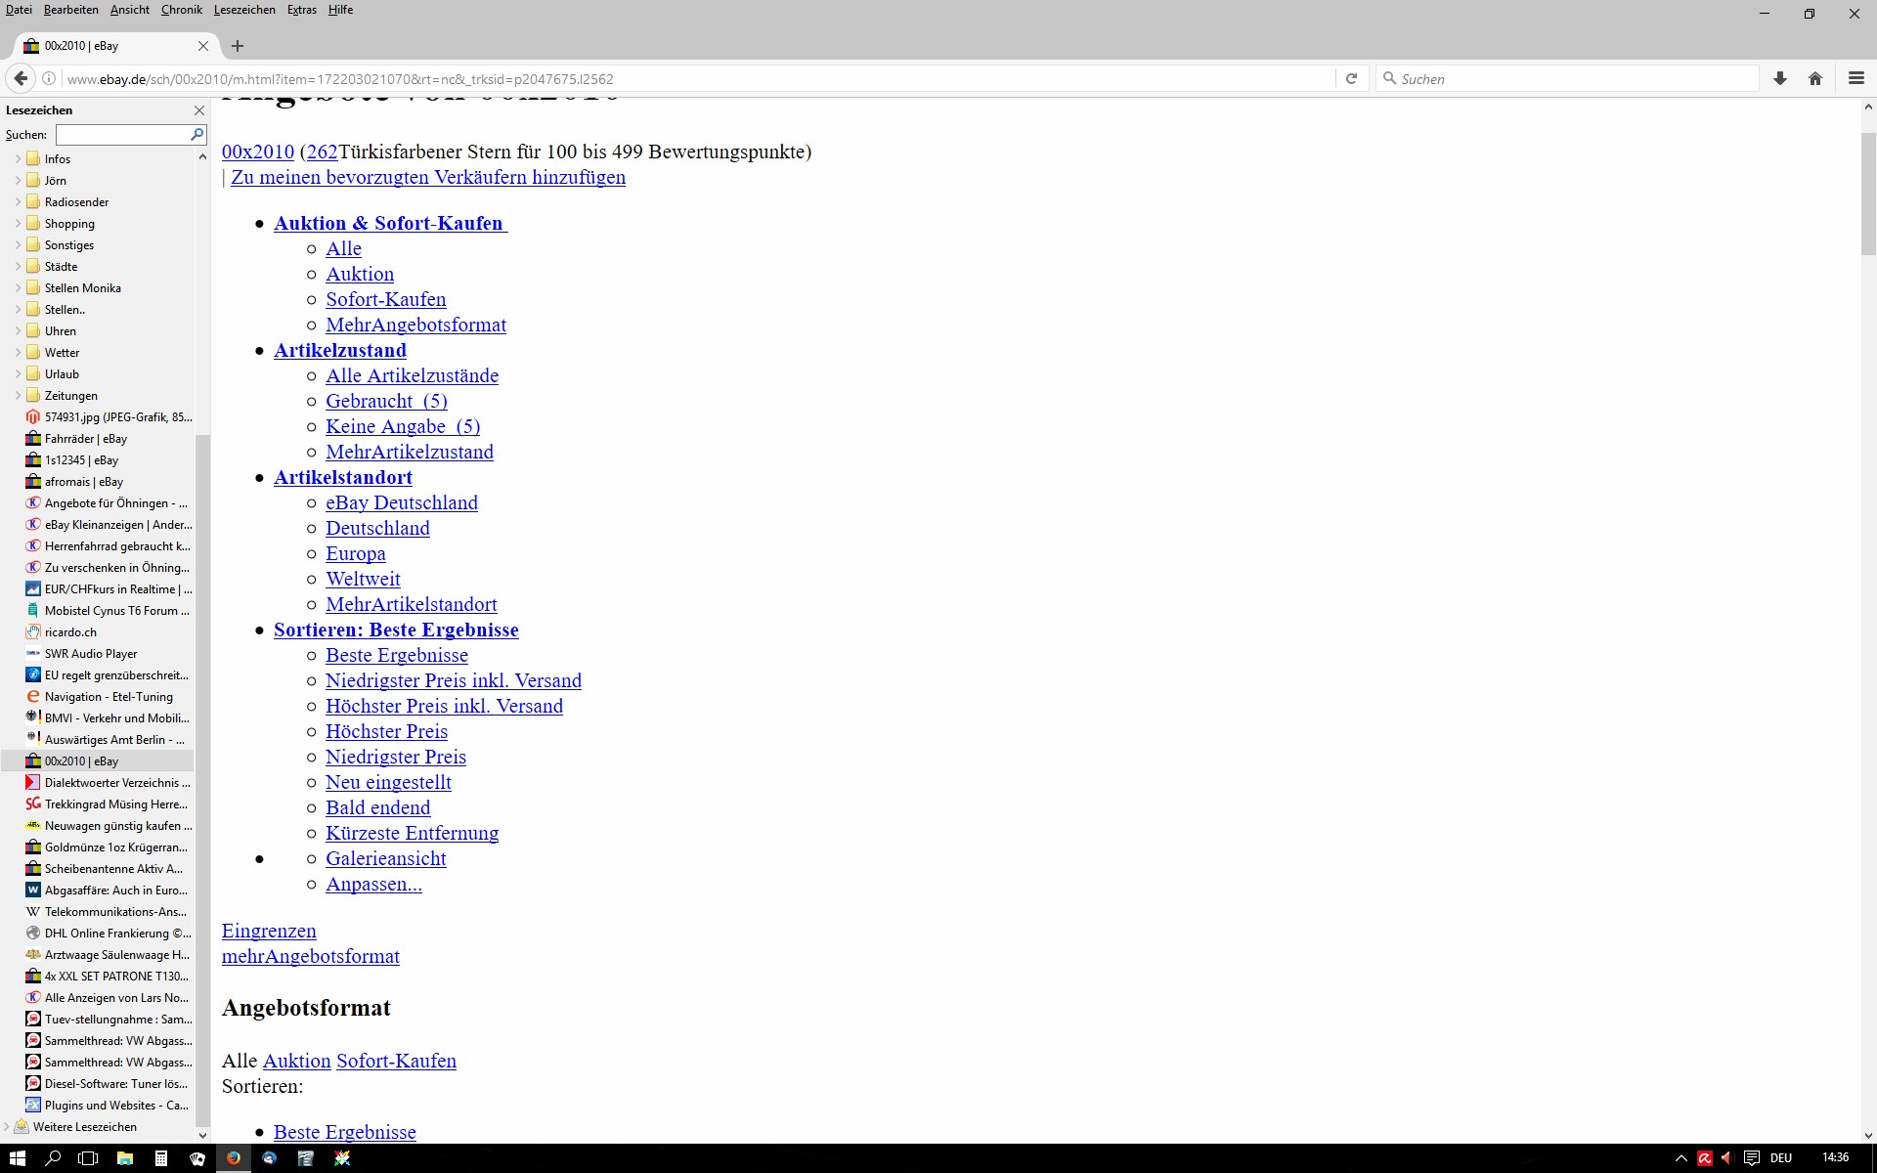Open a new tab with plus icon
This screenshot has height=1173, width=1877.
(x=238, y=46)
